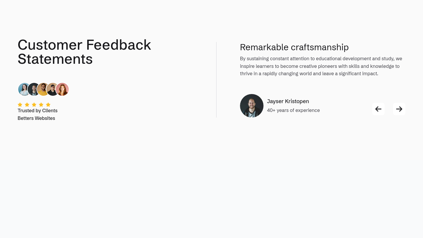Select the first gold rating star
Viewport: 423px width, 238px height.
coord(20,105)
